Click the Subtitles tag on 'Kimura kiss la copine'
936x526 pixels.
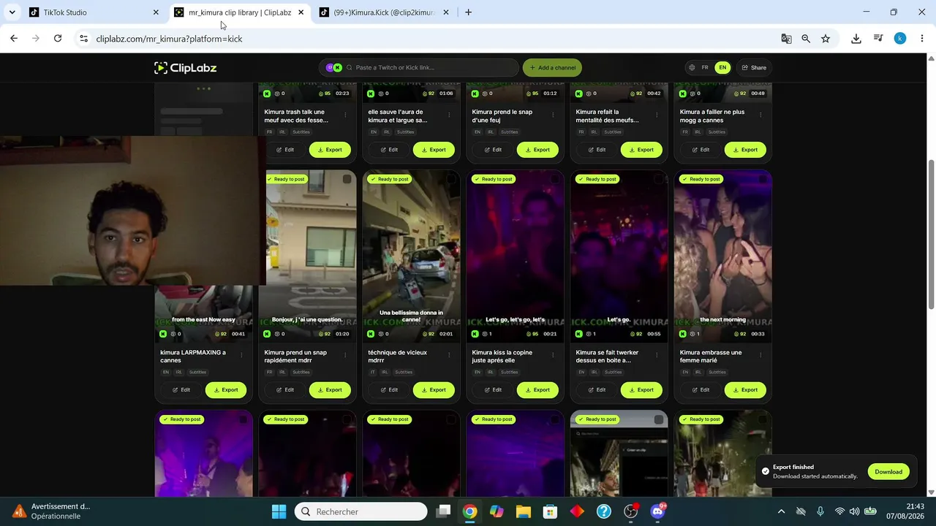pos(509,373)
